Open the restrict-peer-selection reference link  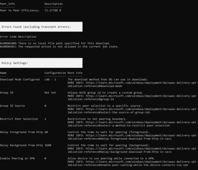132,124
